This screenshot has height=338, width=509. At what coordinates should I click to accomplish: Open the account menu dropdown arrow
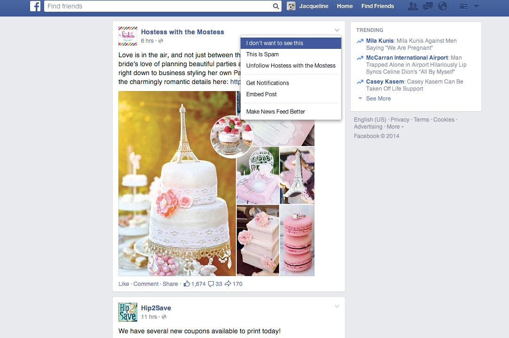476,6
